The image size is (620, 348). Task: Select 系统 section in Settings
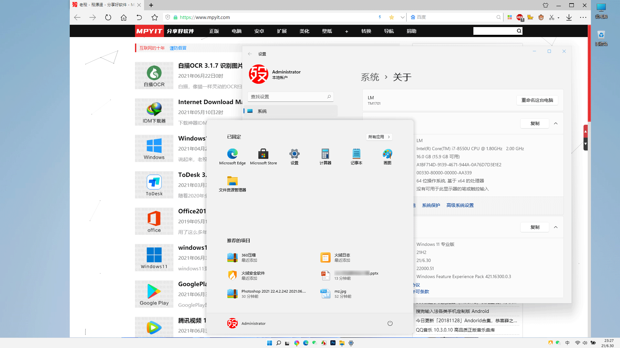(x=291, y=111)
